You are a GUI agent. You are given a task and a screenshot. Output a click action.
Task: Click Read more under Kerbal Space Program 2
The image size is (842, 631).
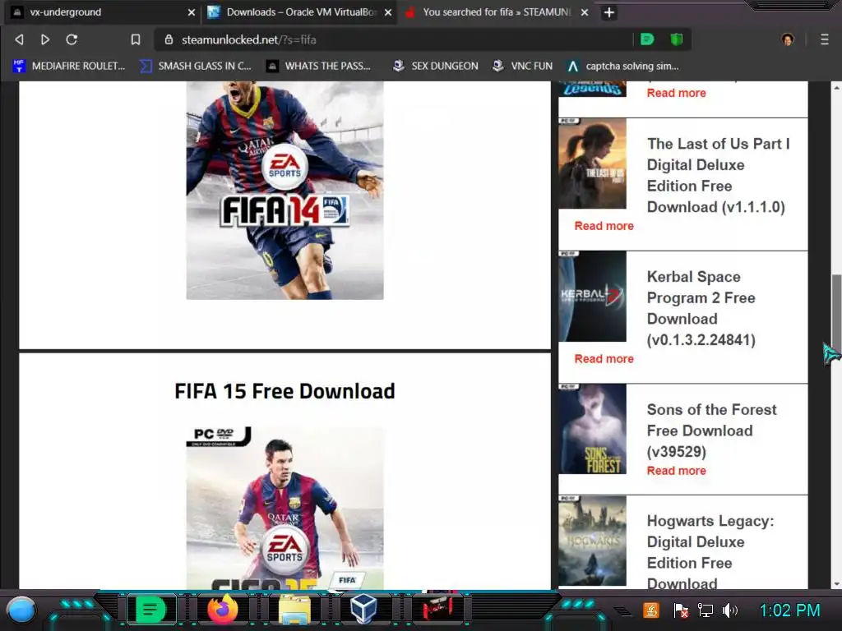coord(604,359)
